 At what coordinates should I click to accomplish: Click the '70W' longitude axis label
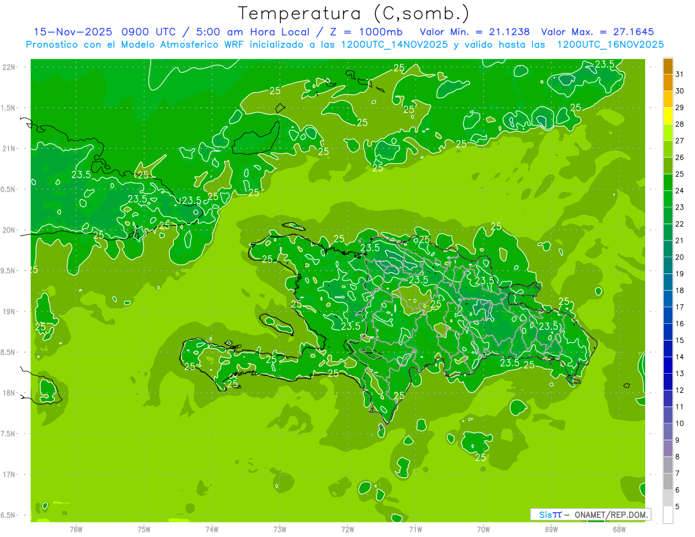coord(484,529)
